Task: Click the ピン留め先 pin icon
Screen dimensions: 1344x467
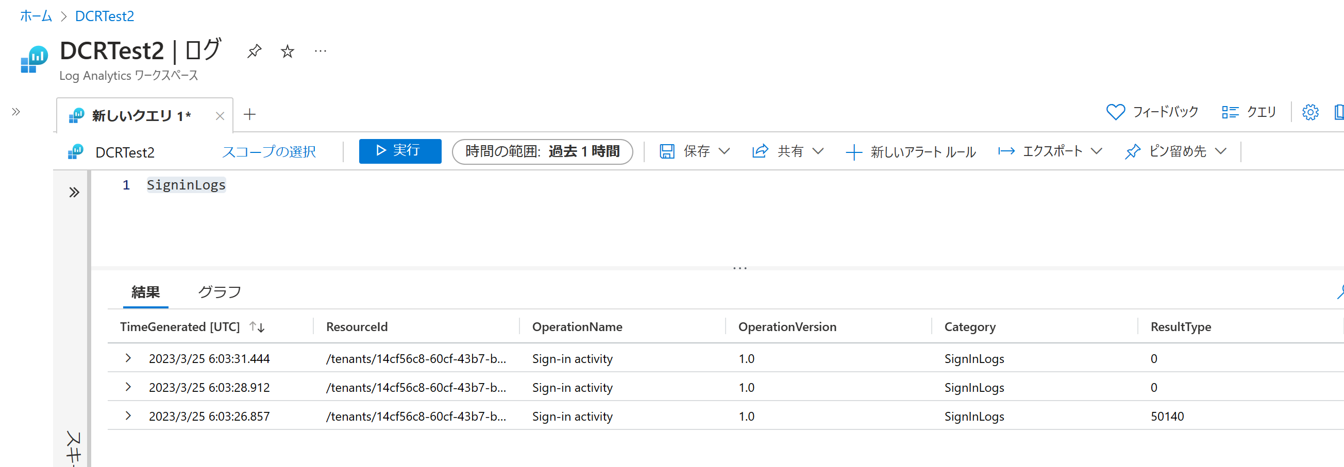Action: click(1132, 152)
